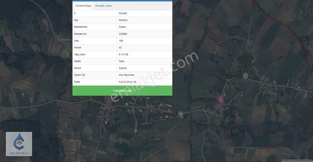Click the Kocaeli value in İl row
This screenshot has height=162, width=313.
click(x=123, y=13)
